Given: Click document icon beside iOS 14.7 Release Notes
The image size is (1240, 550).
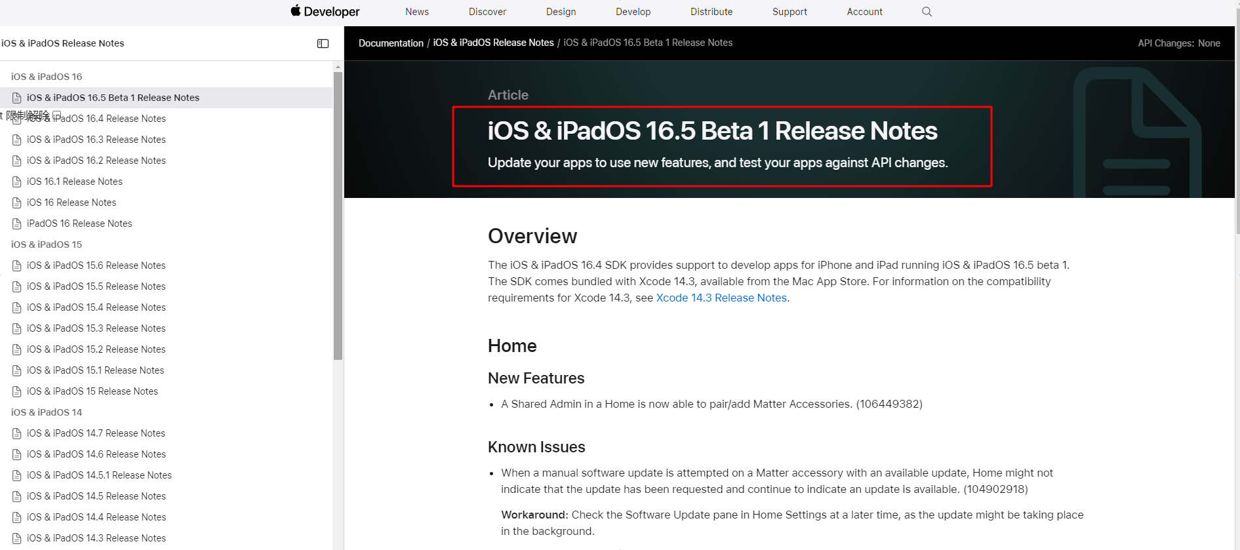Looking at the screenshot, I should (x=17, y=433).
